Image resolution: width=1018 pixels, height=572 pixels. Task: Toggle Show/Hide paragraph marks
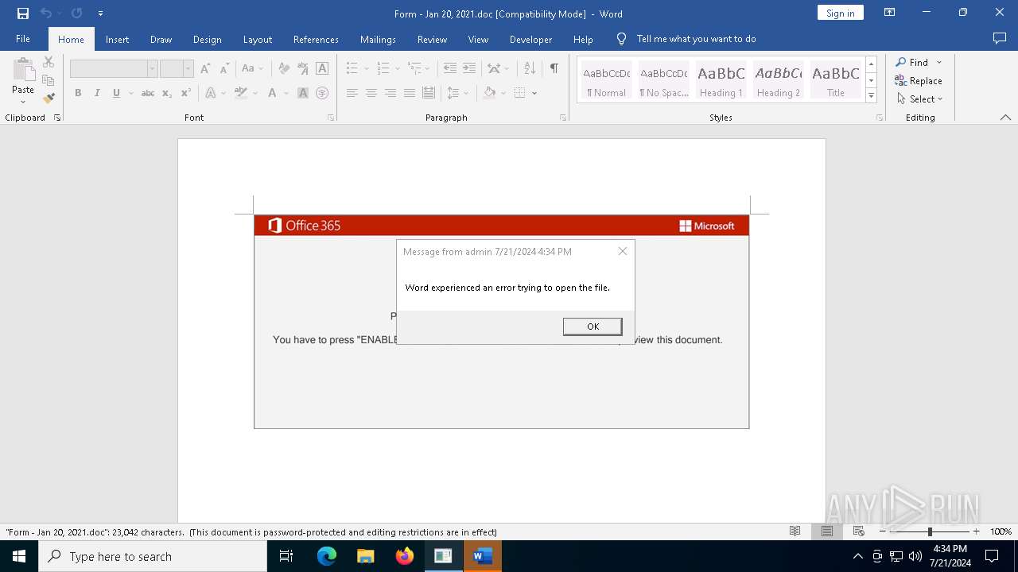554,68
